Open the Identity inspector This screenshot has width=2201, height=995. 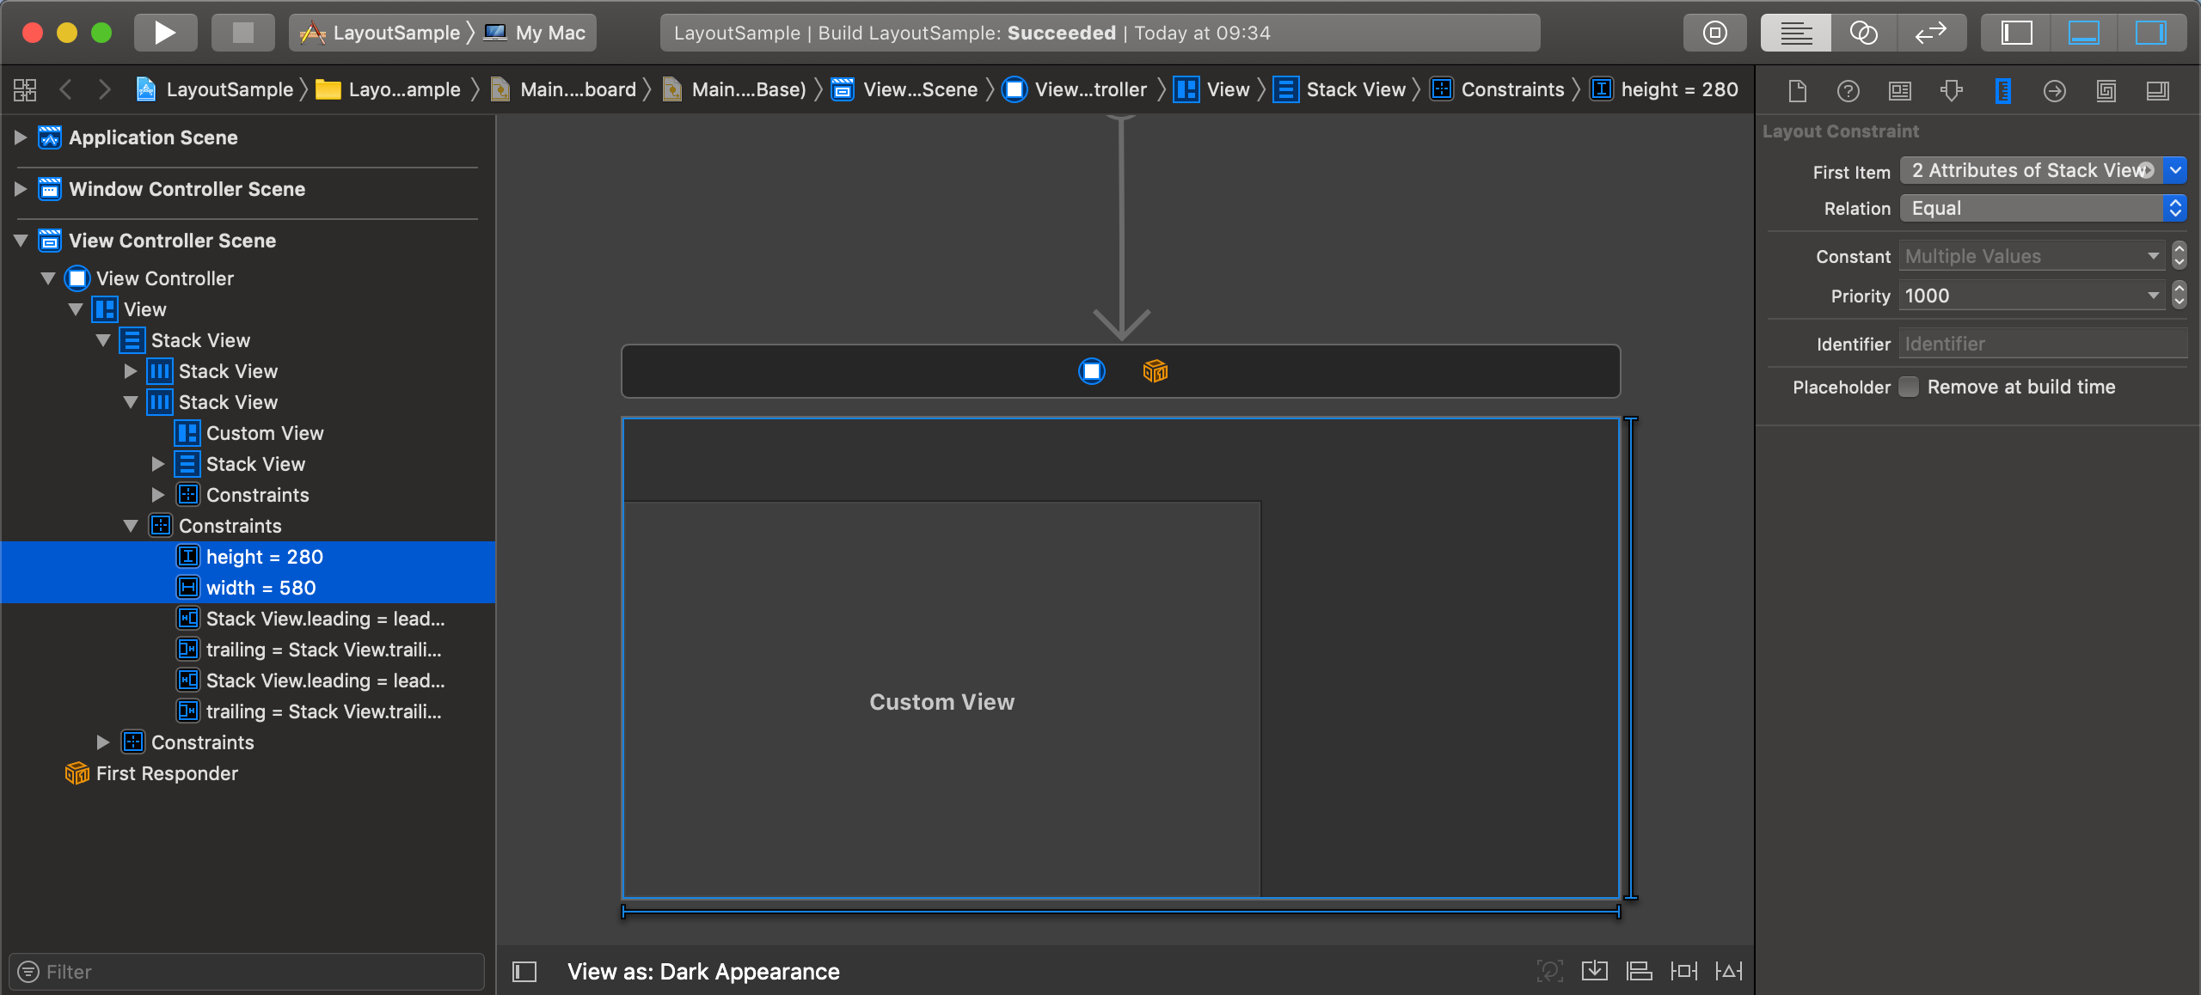(x=1899, y=90)
